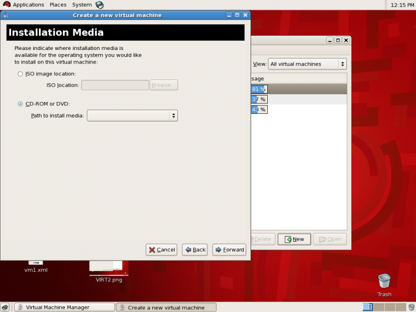Screen dimensions: 416x312
Task: Select the virtual machine row with 37% usage
Action: coord(298,99)
